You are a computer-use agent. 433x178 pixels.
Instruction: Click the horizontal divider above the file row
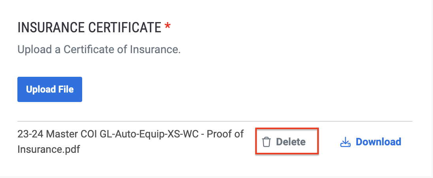tap(215, 121)
